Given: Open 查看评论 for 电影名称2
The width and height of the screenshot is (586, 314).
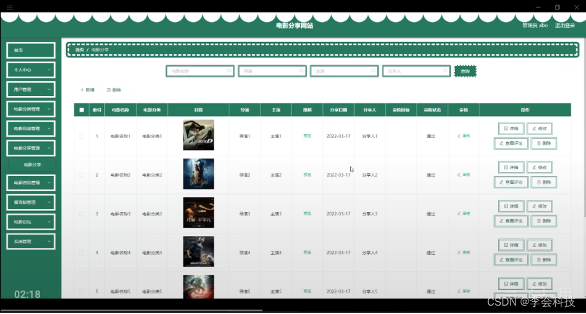Looking at the screenshot, I should point(511,182).
